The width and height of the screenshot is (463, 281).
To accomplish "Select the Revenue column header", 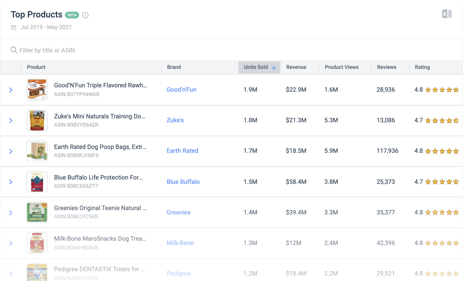I will (296, 67).
